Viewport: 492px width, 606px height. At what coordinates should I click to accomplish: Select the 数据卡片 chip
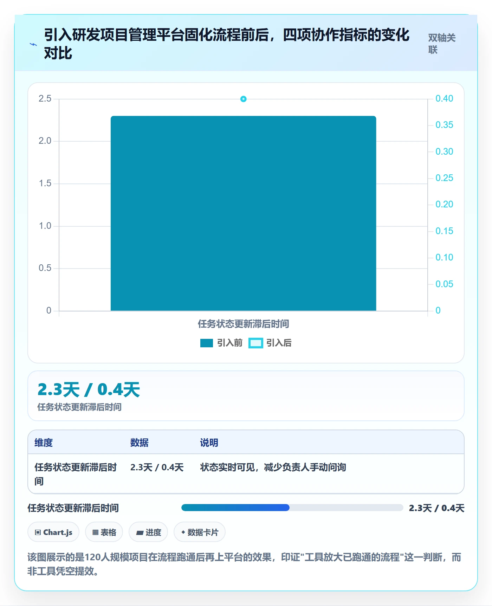pos(200,532)
